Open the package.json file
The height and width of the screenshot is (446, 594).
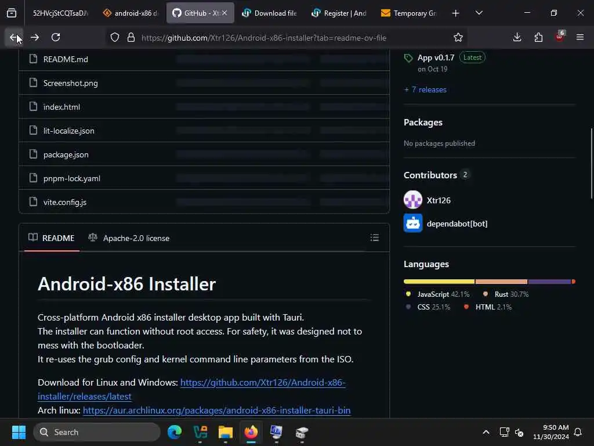point(66,154)
